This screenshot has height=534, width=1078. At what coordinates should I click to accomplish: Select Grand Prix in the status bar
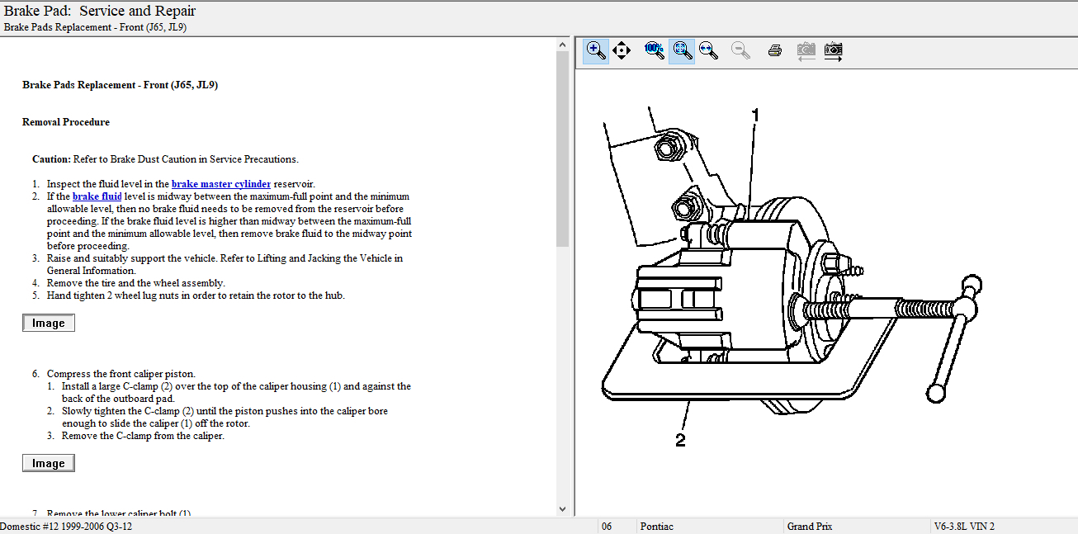tap(809, 527)
